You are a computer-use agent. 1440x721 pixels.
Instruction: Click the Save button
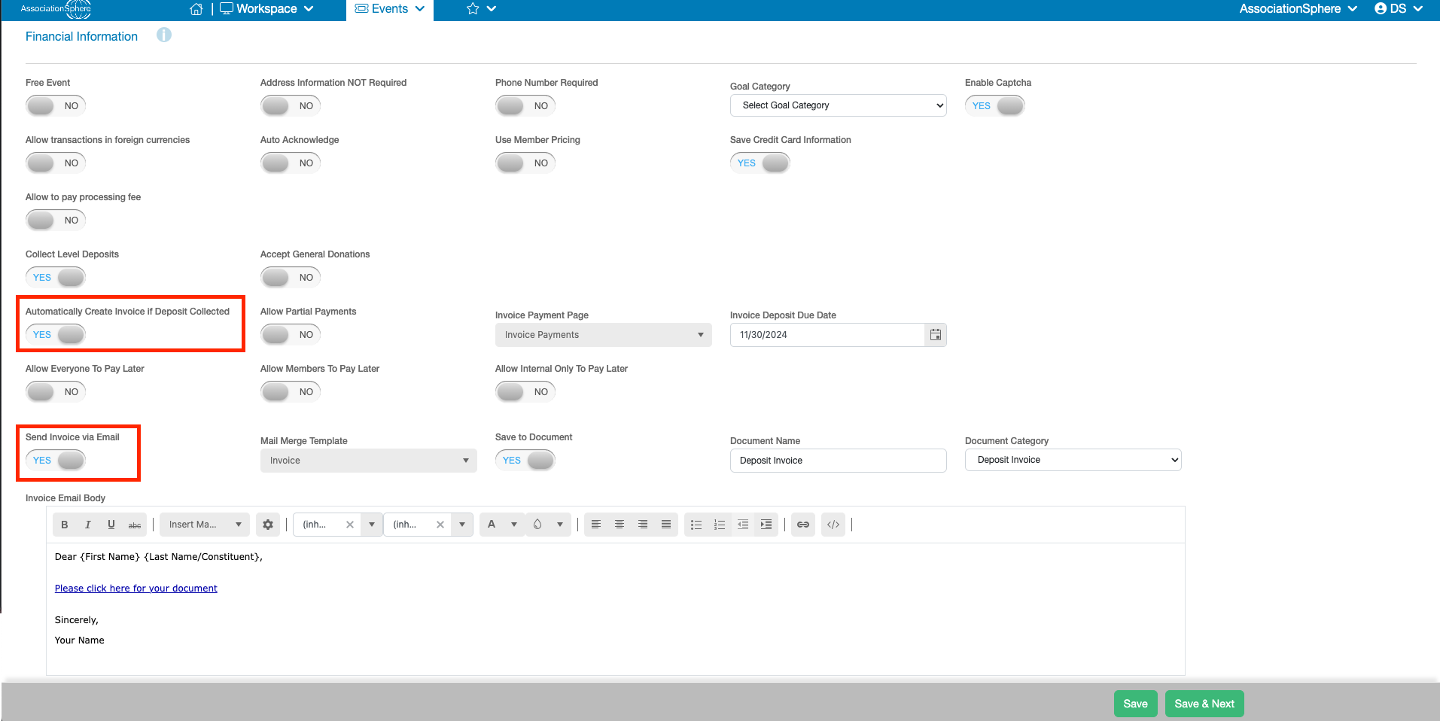tap(1135, 704)
